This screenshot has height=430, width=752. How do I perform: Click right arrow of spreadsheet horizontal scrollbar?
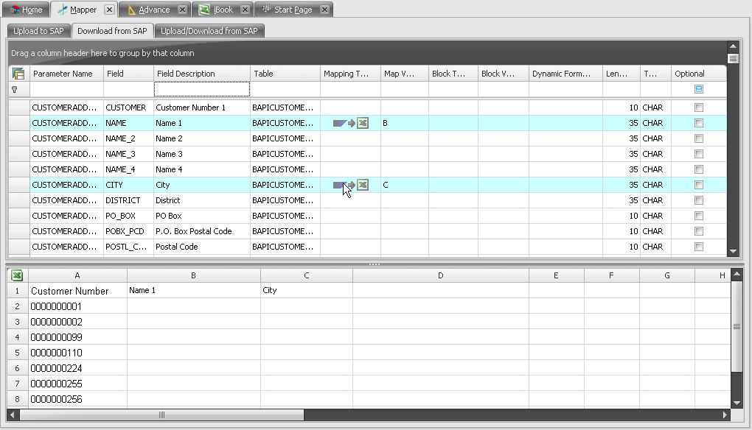tap(723, 415)
